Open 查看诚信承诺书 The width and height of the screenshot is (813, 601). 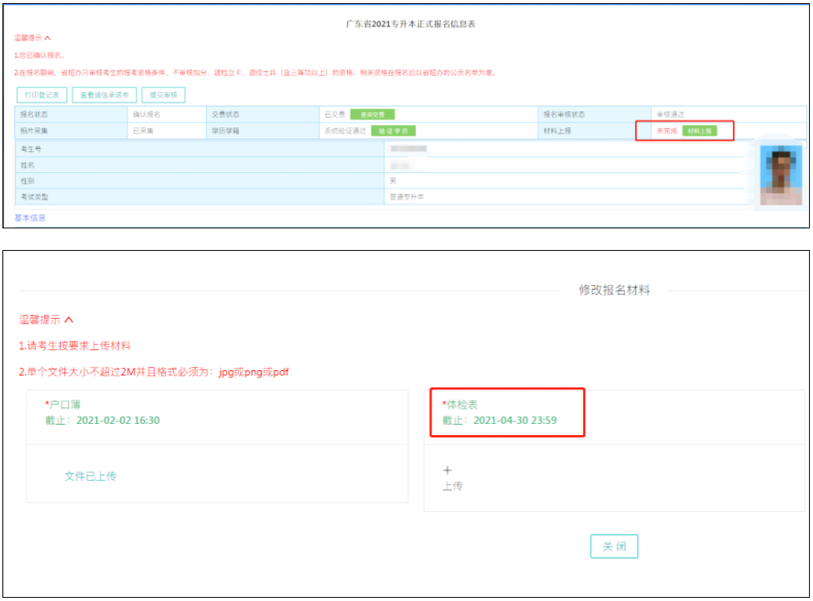104,95
